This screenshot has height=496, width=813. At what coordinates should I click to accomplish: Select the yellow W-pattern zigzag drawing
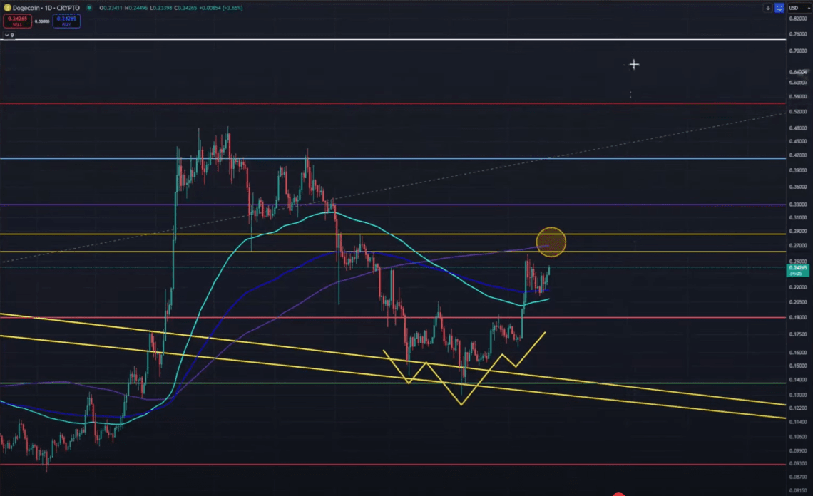[x=464, y=368]
